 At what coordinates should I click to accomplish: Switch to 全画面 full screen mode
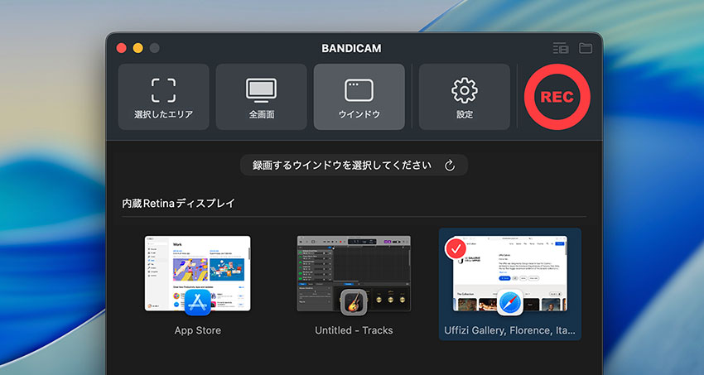pos(261,97)
